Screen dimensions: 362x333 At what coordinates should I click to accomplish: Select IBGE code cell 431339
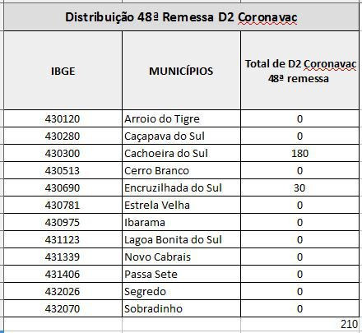pos(63,257)
